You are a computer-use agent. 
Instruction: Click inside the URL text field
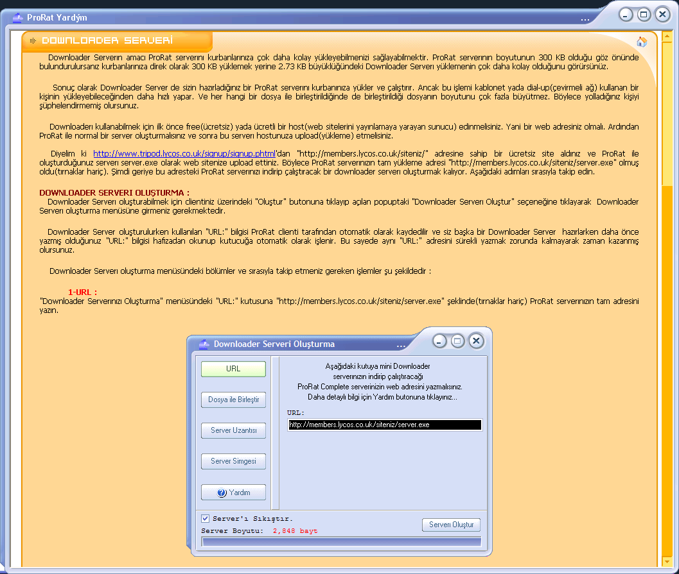click(384, 425)
